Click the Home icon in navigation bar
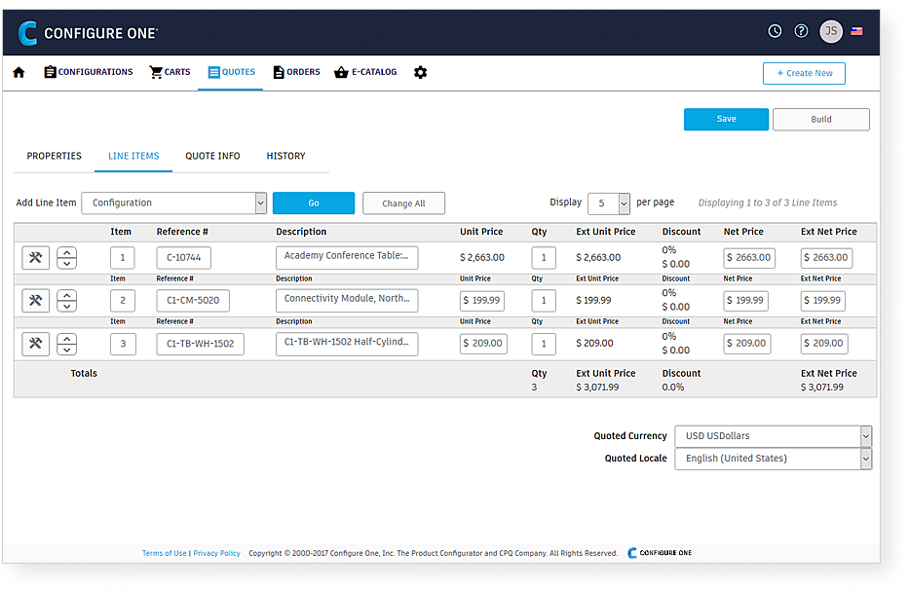 (x=19, y=72)
